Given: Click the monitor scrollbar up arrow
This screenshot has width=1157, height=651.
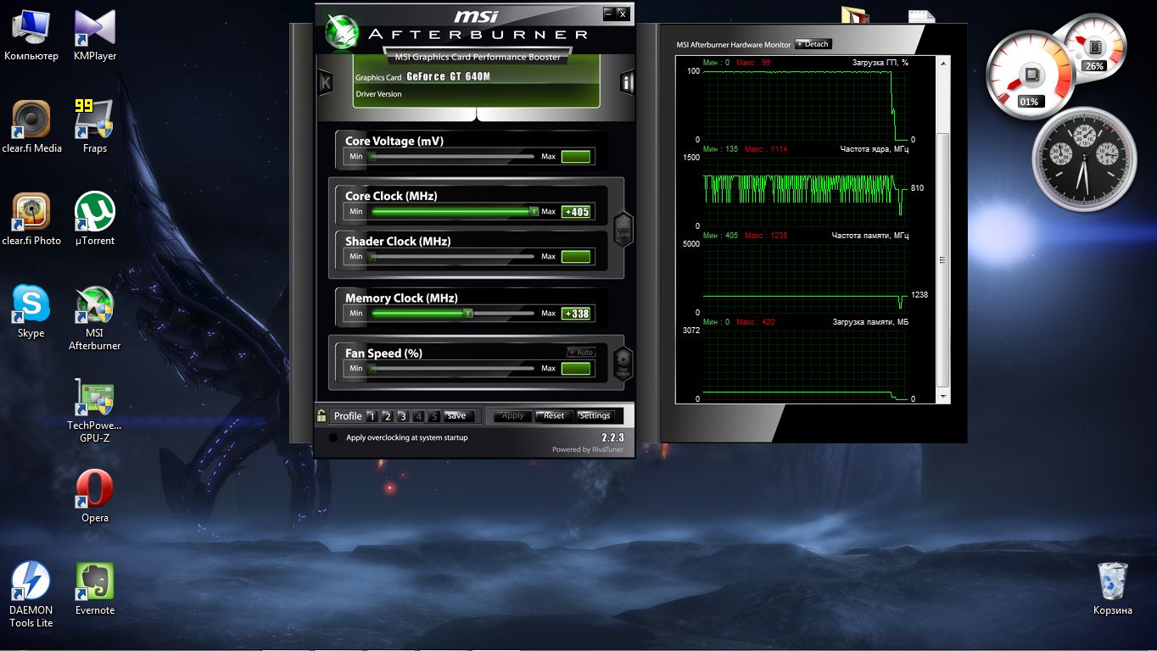Looking at the screenshot, I should click(943, 62).
